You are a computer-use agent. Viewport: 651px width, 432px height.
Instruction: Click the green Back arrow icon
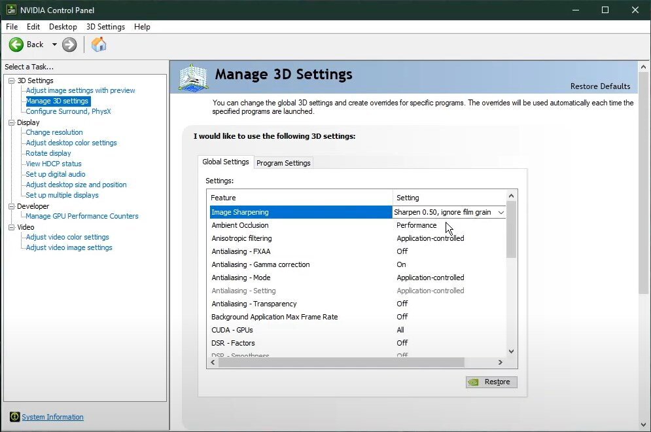pyautogui.click(x=16, y=45)
